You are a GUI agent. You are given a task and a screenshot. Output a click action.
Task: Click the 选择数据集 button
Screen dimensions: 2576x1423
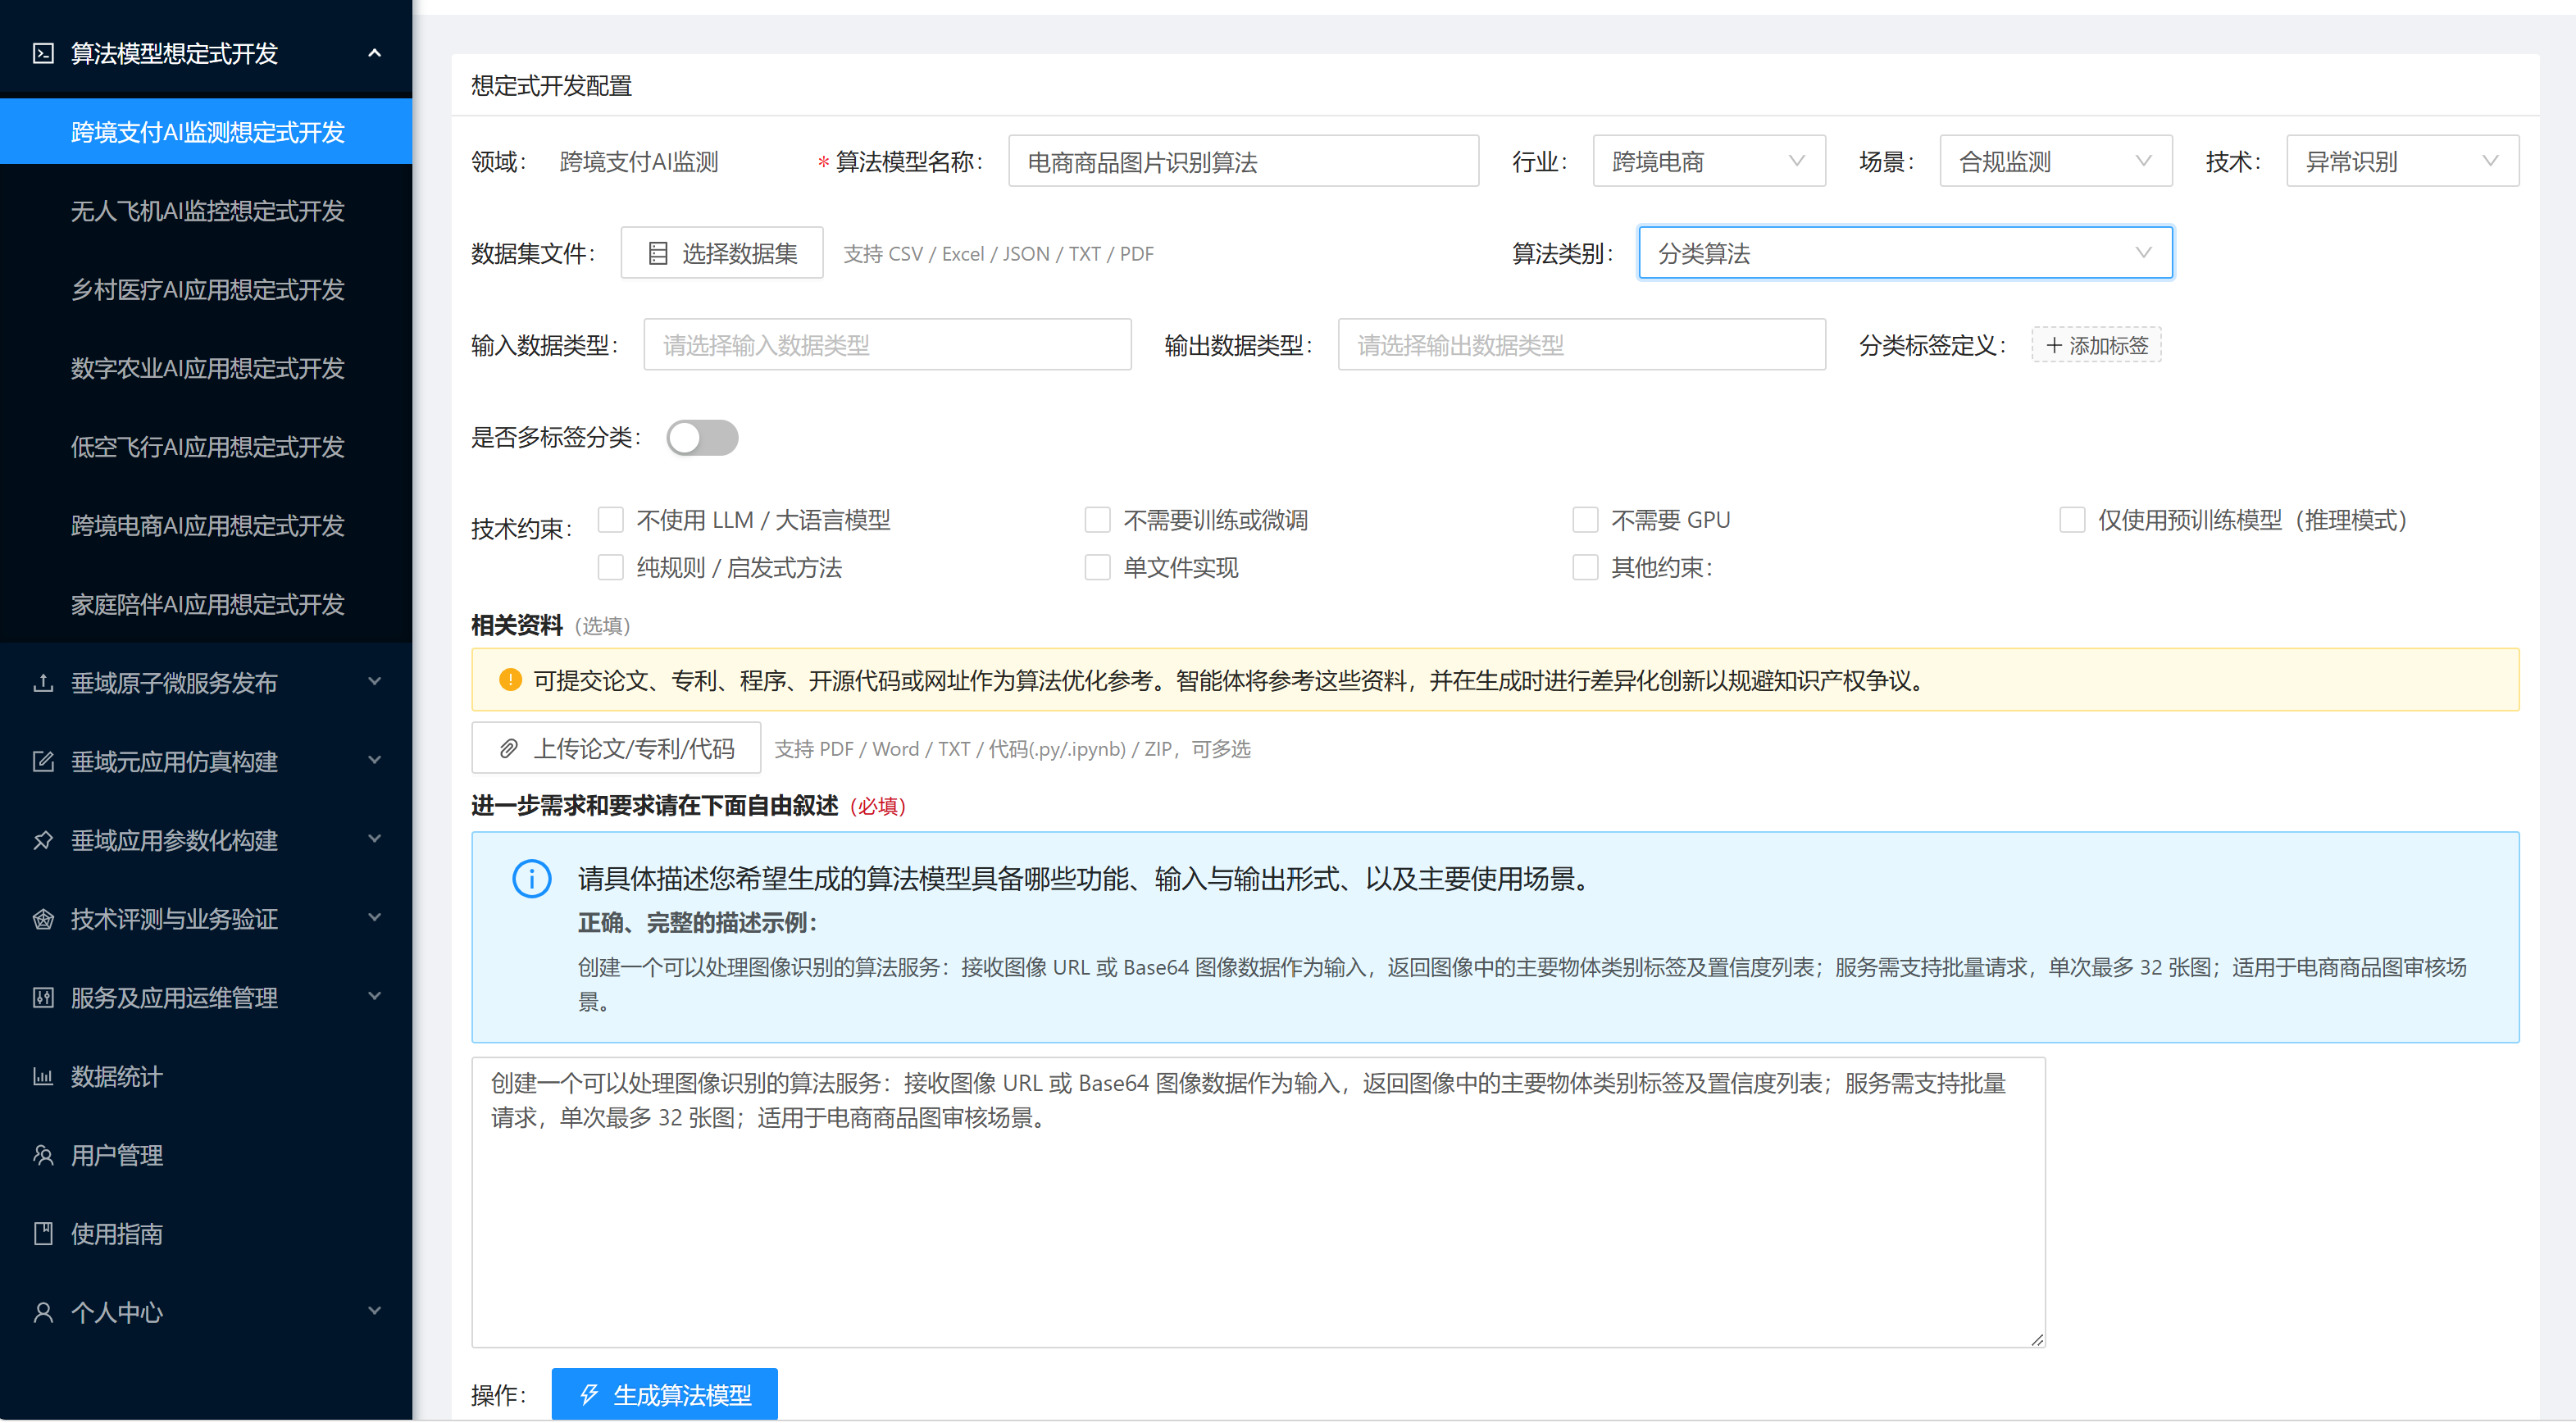pos(722,253)
